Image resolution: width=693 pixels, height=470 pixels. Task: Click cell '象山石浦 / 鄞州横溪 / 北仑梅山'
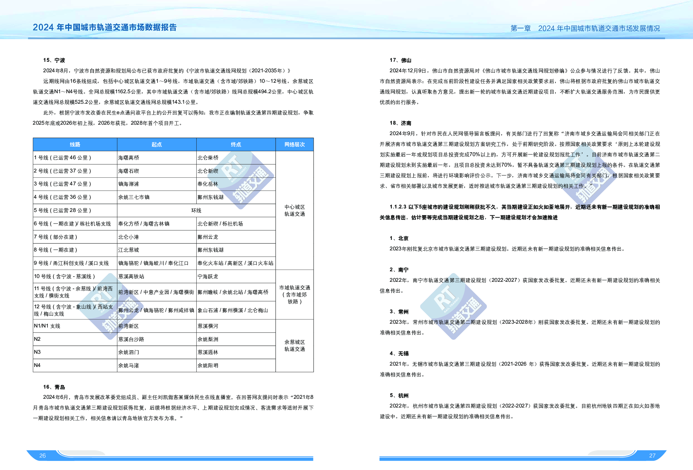tap(236, 310)
